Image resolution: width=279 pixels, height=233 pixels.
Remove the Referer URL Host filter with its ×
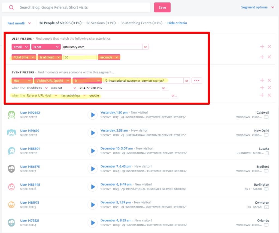tap(269, 95)
